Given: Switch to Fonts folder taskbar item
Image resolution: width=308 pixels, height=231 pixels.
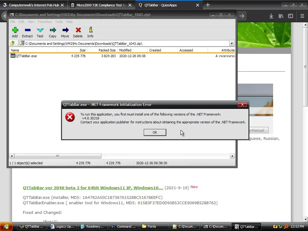Looking at the screenshot, I should coord(154,226).
